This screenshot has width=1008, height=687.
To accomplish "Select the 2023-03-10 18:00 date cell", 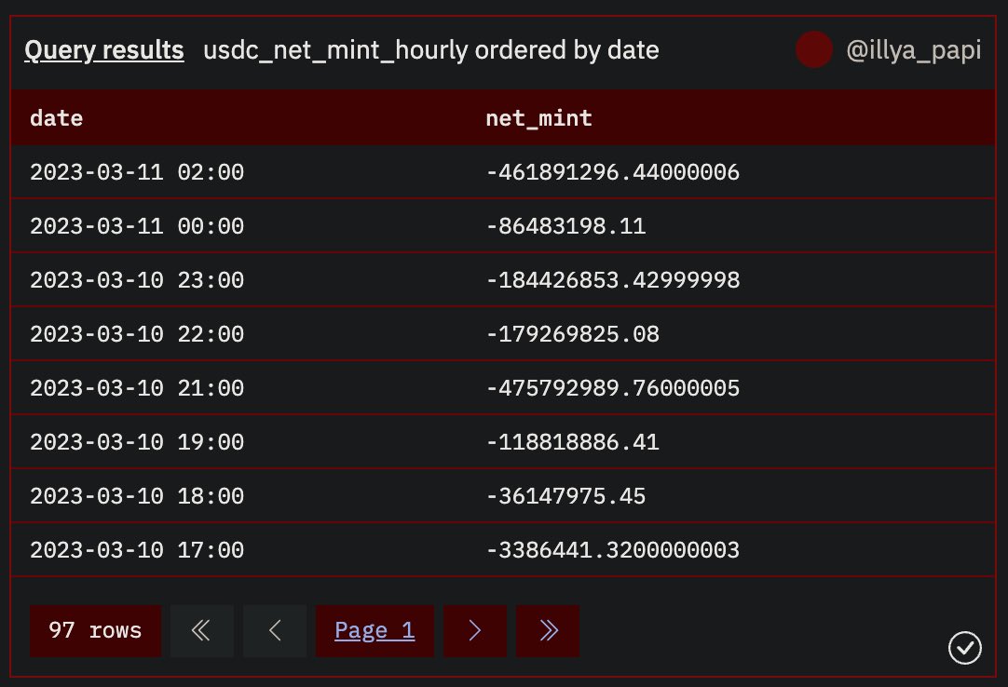I will click(x=137, y=496).
